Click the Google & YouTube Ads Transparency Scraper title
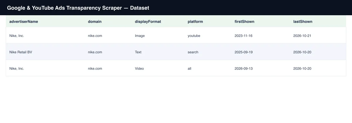 (x=78, y=8)
